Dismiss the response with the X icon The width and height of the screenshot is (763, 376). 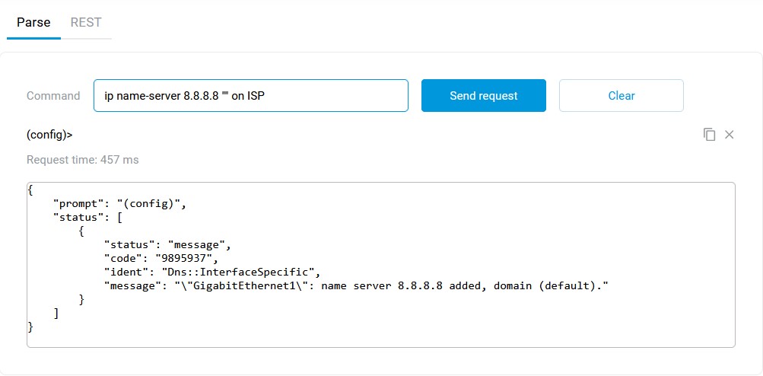(729, 135)
